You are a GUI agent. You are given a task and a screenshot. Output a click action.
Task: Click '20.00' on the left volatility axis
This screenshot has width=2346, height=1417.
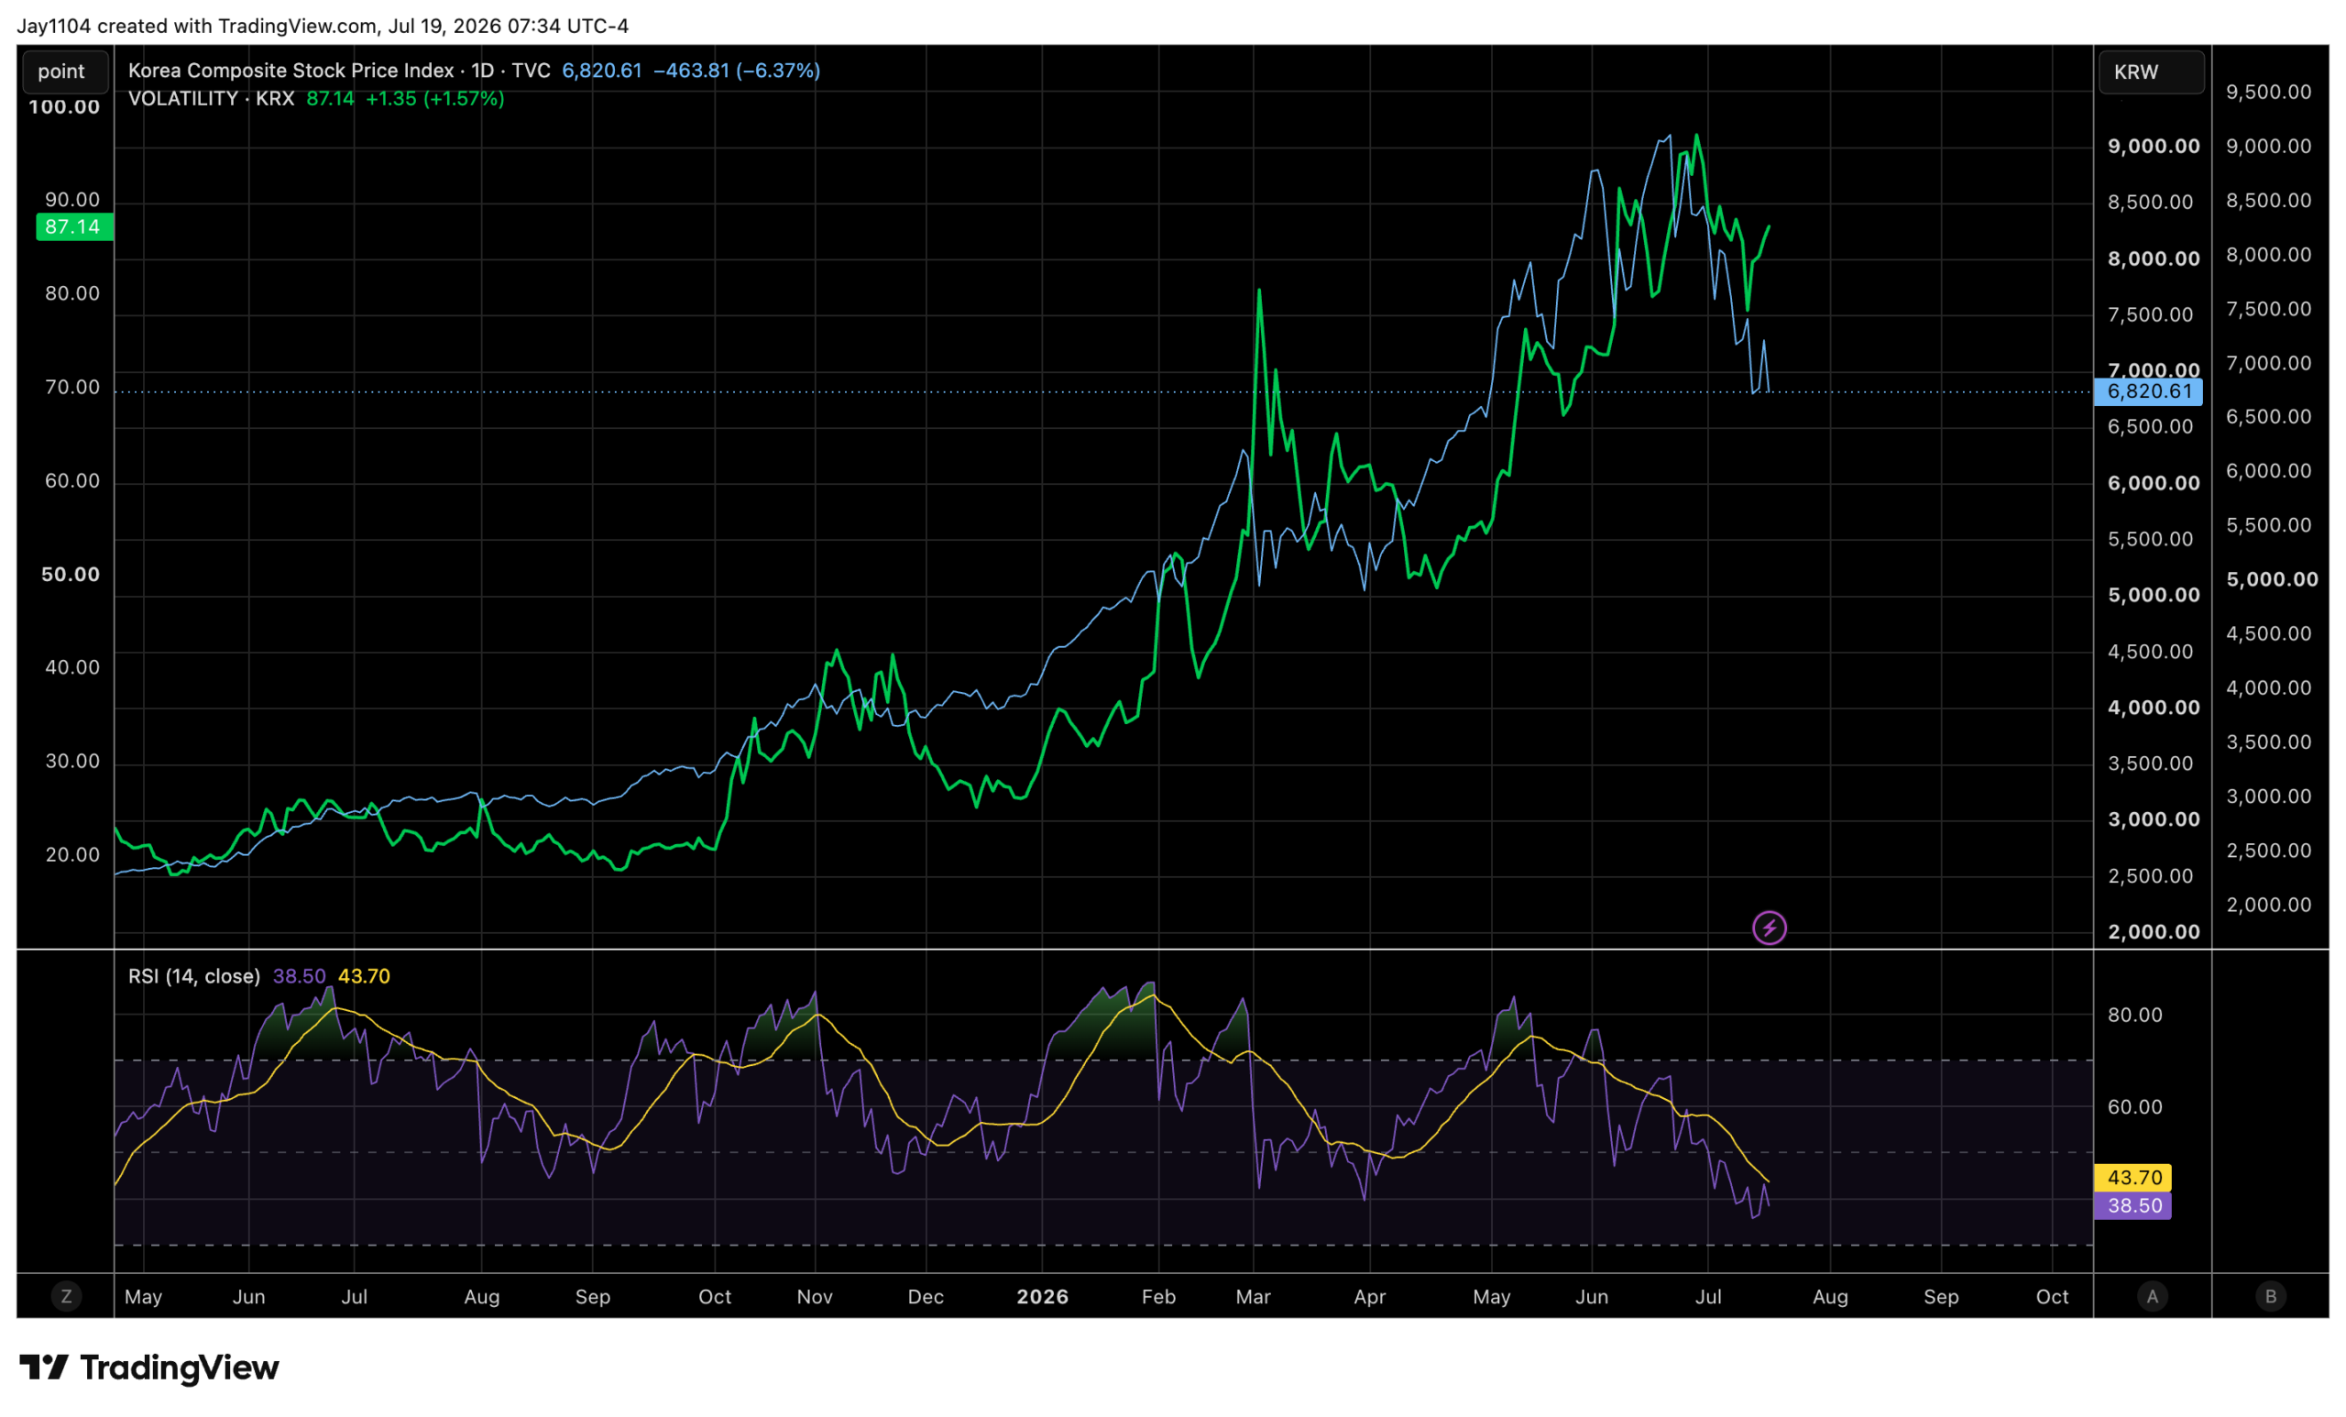click(x=72, y=854)
